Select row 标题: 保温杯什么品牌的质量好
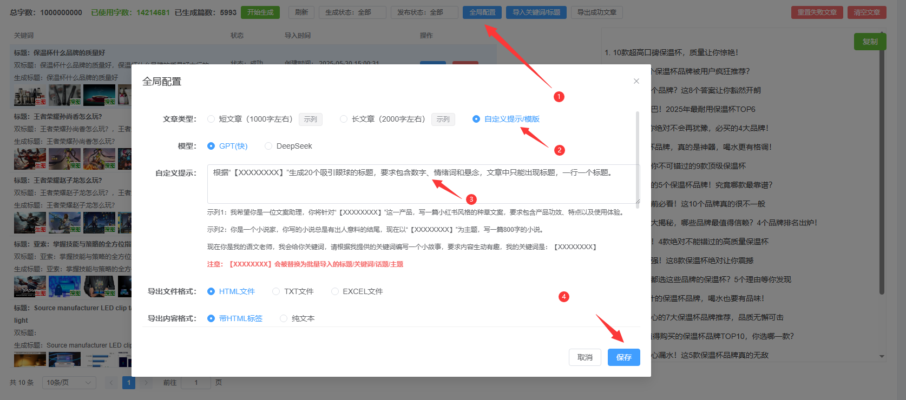 point(60,53)
